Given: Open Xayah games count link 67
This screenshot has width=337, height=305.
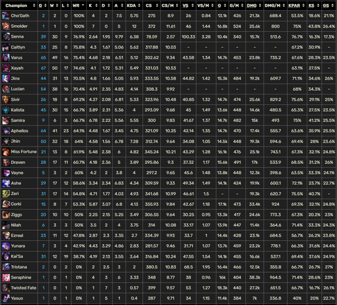Looking at the screenshot, I should (x=43, y=68).
